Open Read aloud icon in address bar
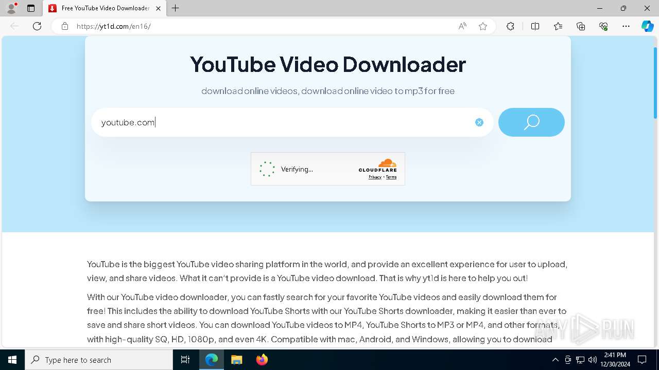Screen dimensions: 659x370 click(462, 26)
